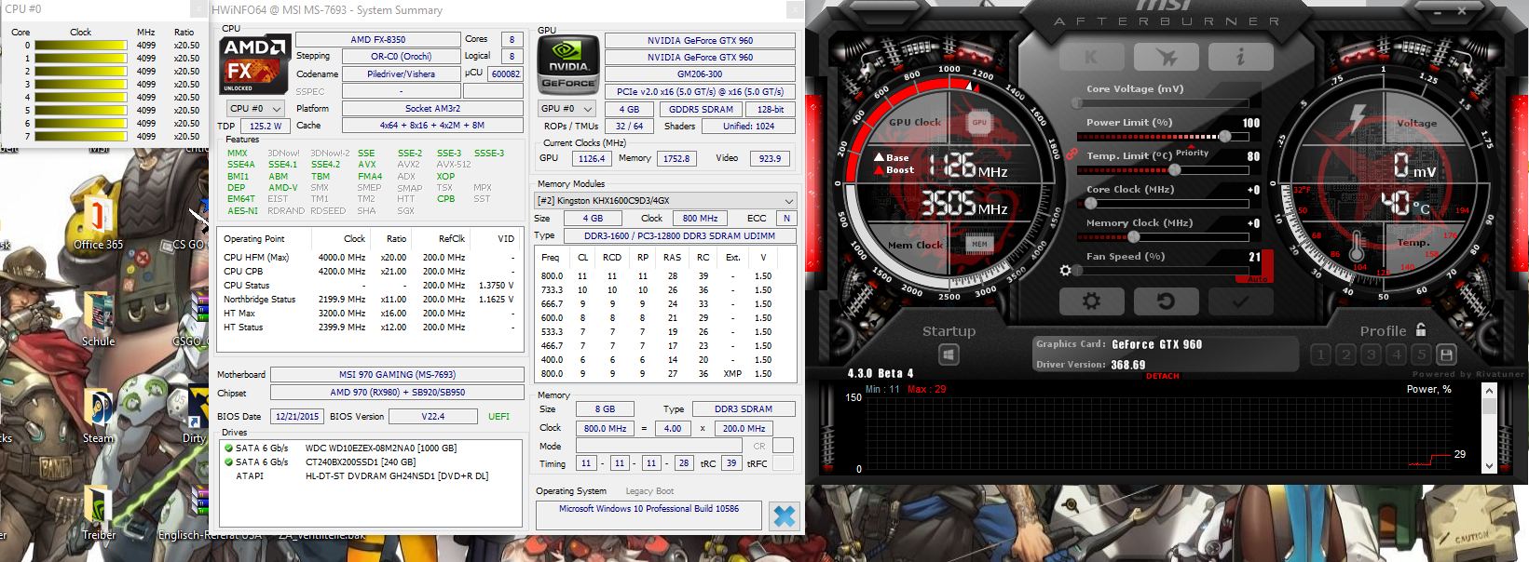This screenshot has width=1529, height=562.
Task: Select profile slot 2
Action: tap(1345, 355)
